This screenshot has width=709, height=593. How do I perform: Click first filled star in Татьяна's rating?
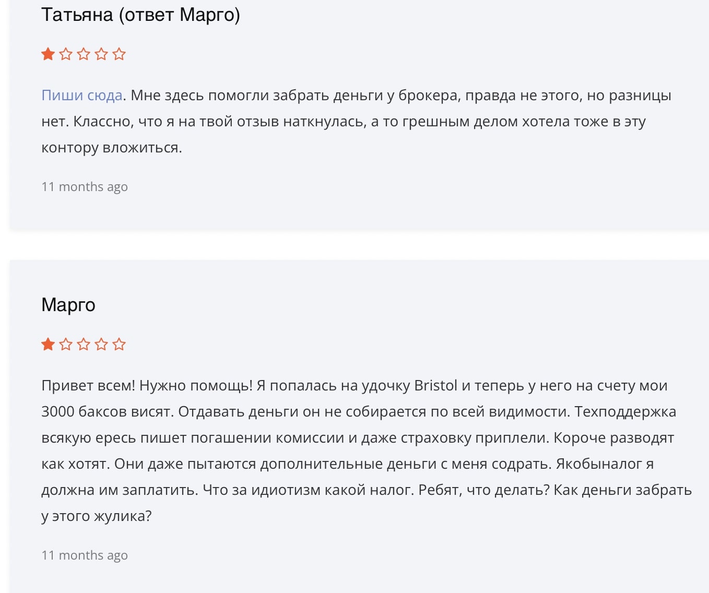48,54
